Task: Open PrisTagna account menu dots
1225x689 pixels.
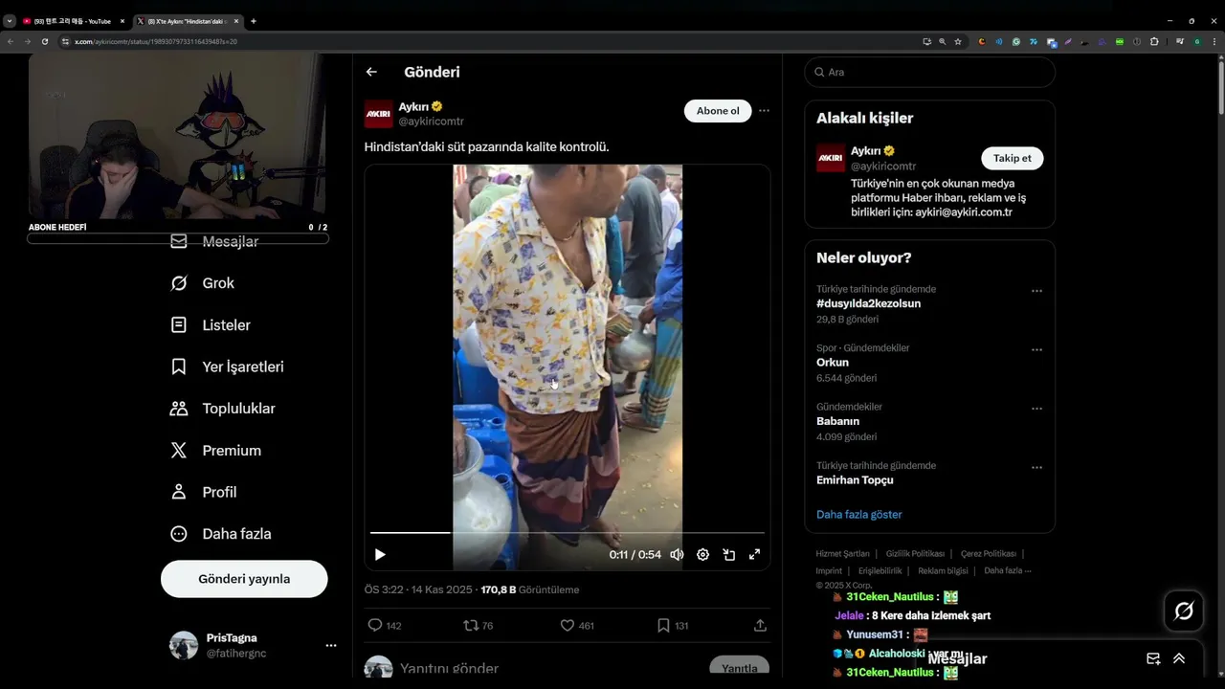Action: [x=331, y=646]
